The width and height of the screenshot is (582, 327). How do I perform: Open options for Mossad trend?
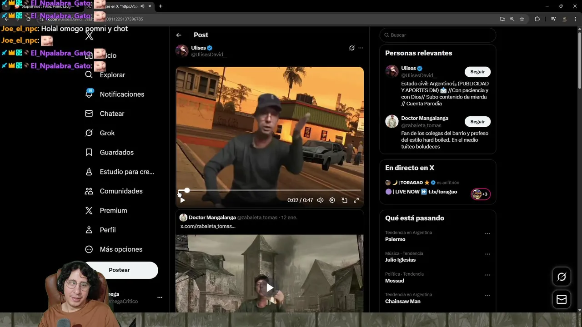(487, 275)
